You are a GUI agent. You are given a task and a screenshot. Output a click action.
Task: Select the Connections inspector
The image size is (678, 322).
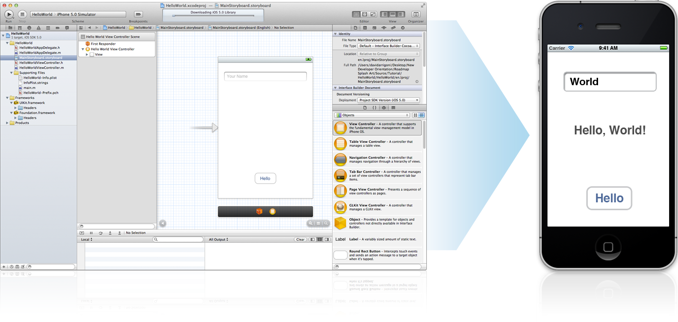(x=403, y=28)
